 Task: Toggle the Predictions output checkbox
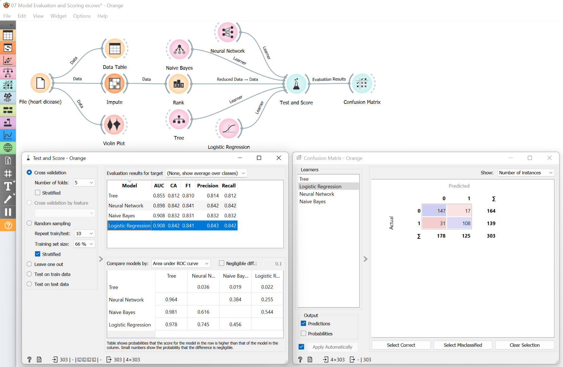303,323
